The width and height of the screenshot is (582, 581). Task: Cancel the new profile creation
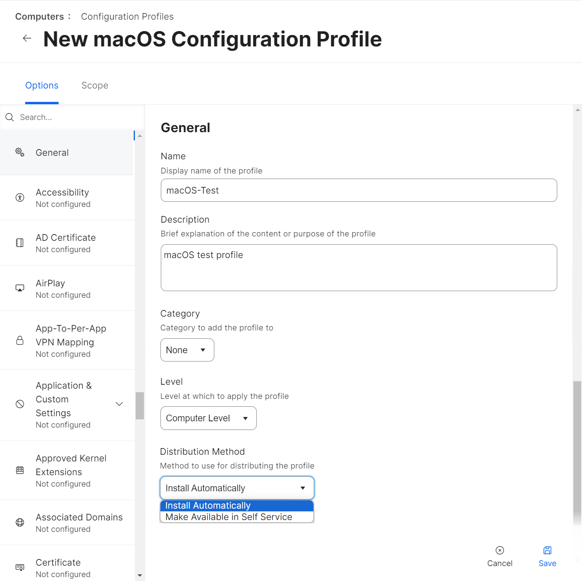[499, 556]
